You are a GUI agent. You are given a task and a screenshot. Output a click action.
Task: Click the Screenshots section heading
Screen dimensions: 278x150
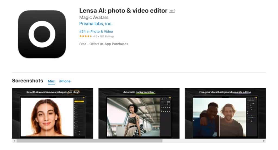27,81
